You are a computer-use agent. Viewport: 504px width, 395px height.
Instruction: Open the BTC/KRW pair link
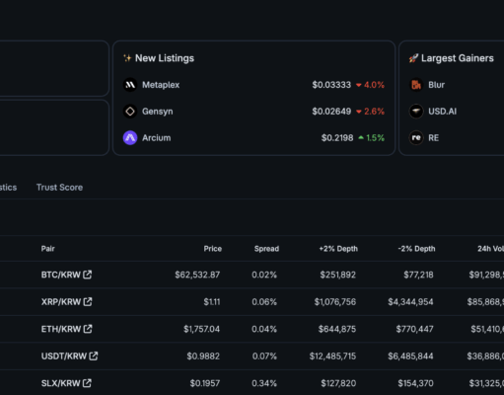[61, 275]
